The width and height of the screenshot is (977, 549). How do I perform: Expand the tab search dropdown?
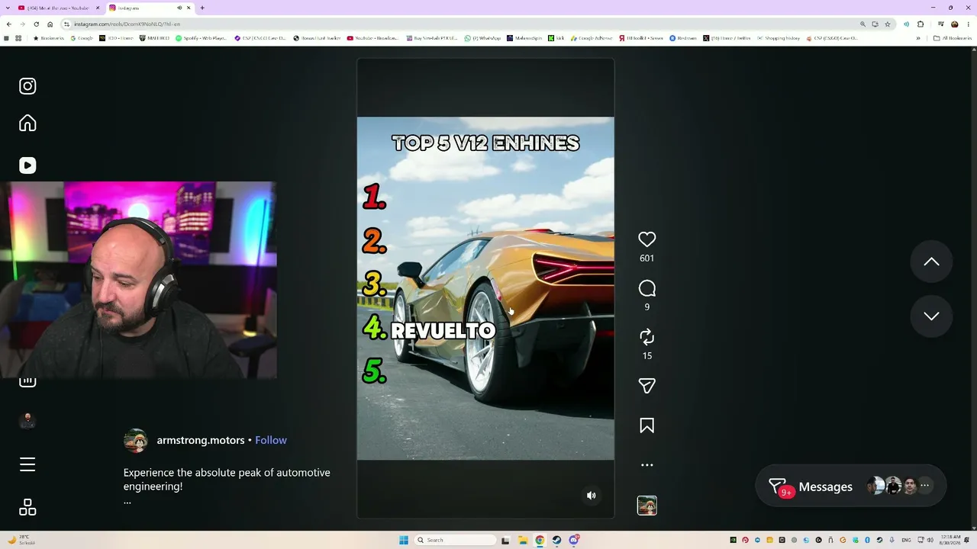(x=8, y=8)
